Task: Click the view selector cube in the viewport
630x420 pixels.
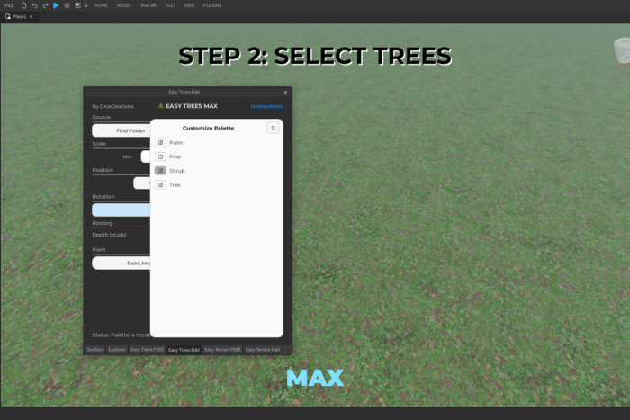Action: coord(622,51)
